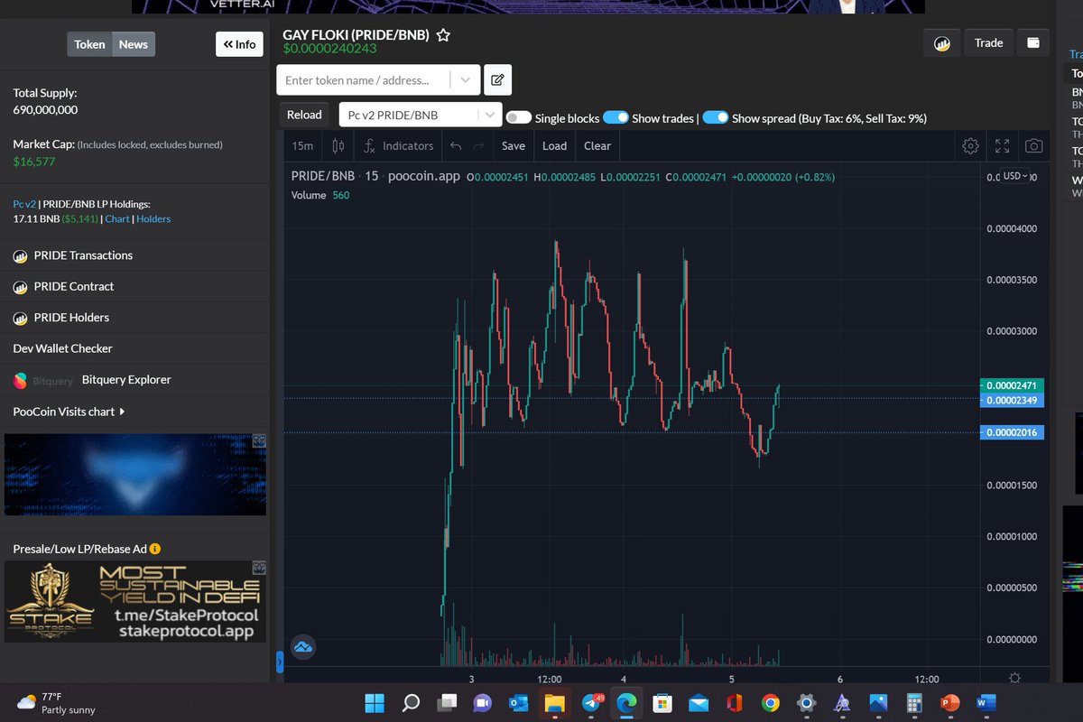Open PowerPoint from the taskbar
The height and width of the screenshot is (722, 1083).
[x=949, y=702]
